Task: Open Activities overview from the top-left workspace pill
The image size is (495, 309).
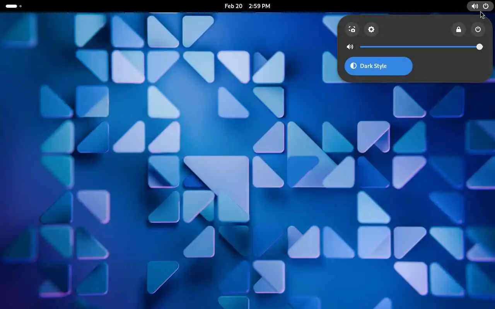Action: pos(12,6)
